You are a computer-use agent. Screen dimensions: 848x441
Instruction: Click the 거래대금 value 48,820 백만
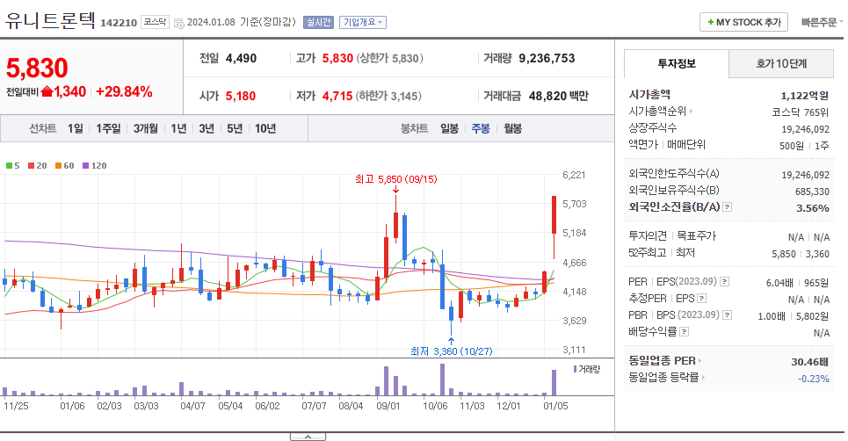click(x=559, y=97)
